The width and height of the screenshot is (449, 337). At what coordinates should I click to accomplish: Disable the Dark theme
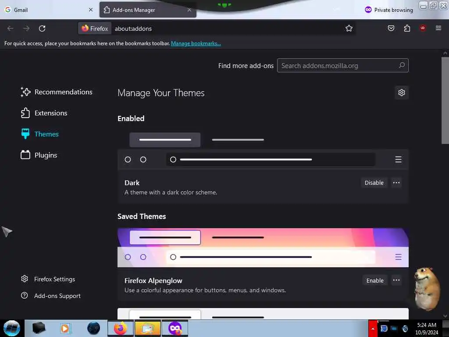374,183
